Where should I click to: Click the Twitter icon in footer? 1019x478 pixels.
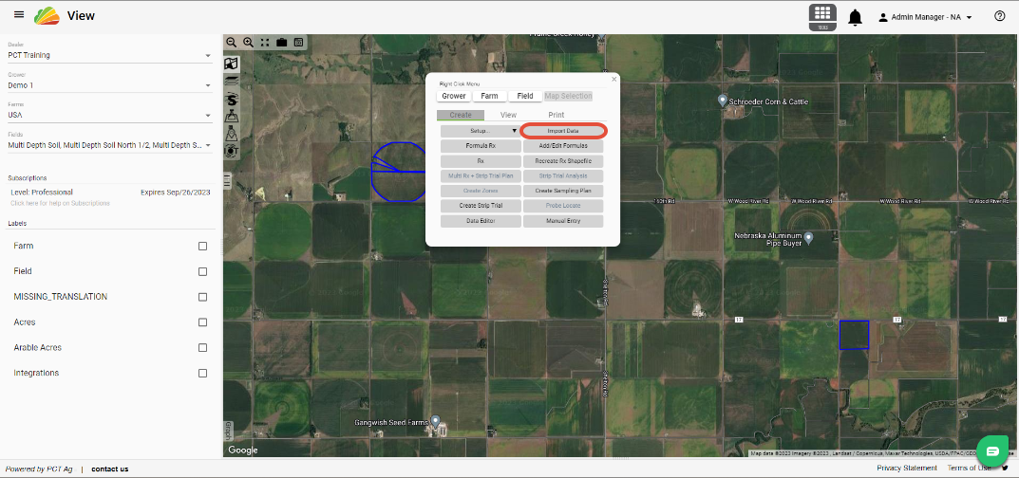pos(1005,468)
